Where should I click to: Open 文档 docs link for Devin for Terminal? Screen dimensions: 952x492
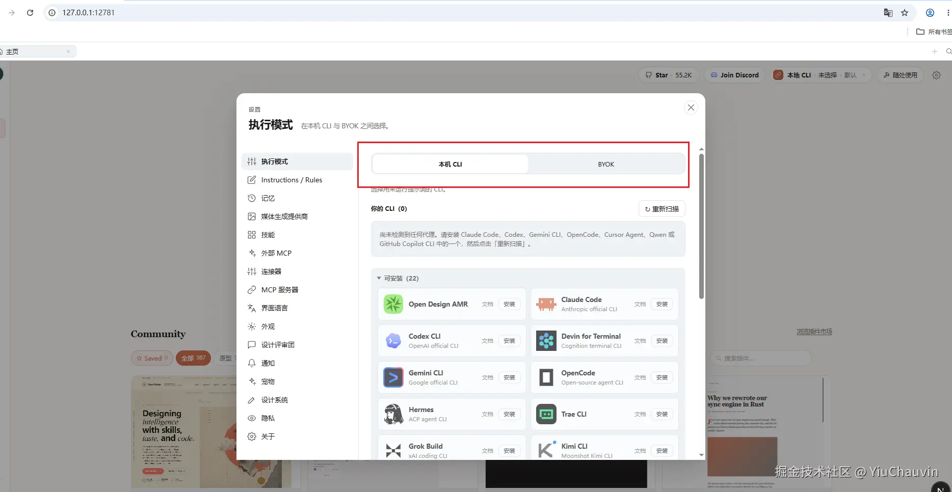coord(640,341)
